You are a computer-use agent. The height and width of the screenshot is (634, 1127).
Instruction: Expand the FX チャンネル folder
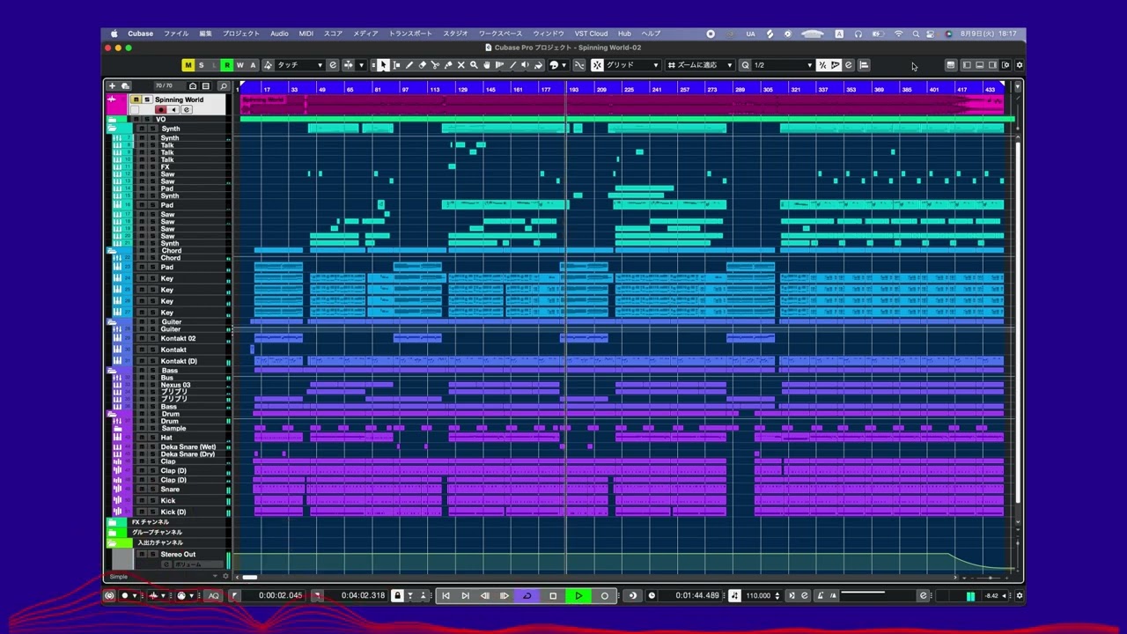pos(113,522)
